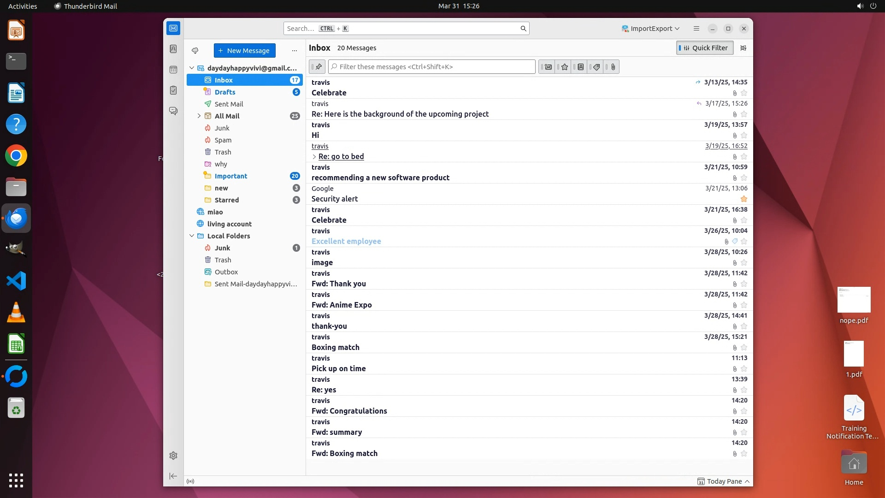Viewport: 885px width, 498px height.
Task: Expand the 'Re: go to bed' thread
Action: point(314,157)
